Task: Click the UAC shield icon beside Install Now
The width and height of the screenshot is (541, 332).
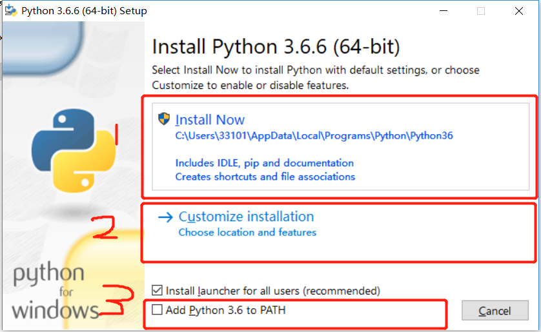Action: [x=164, y=119]
